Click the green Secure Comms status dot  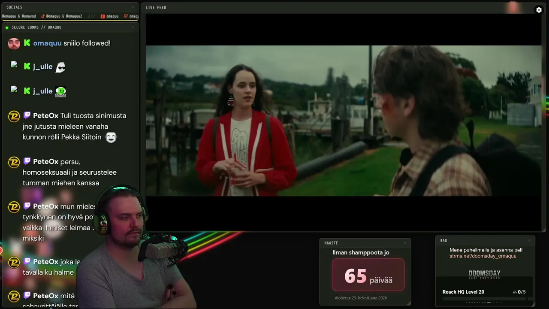click(x=7, y=27)
